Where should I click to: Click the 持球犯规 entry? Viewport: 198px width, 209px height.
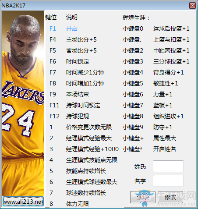pyautogui.click(x=78, y=116)
